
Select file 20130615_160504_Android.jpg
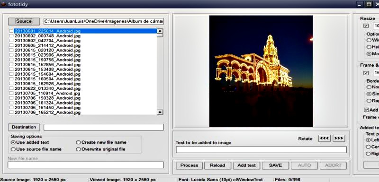pyautogui.click(x=48, y=79)
